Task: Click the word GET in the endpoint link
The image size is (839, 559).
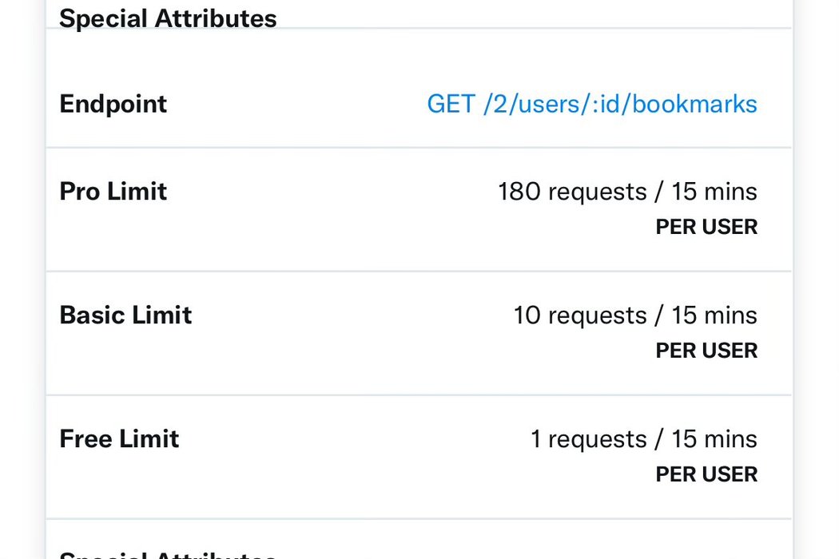Action: (451, 104)
